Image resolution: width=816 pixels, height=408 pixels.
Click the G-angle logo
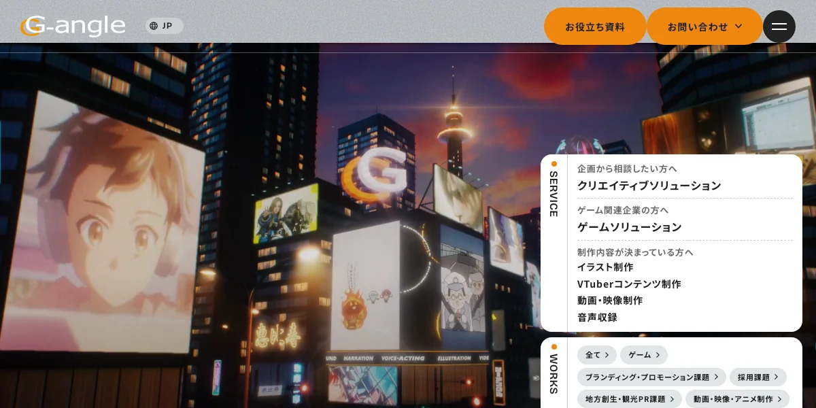click(73, 27)
